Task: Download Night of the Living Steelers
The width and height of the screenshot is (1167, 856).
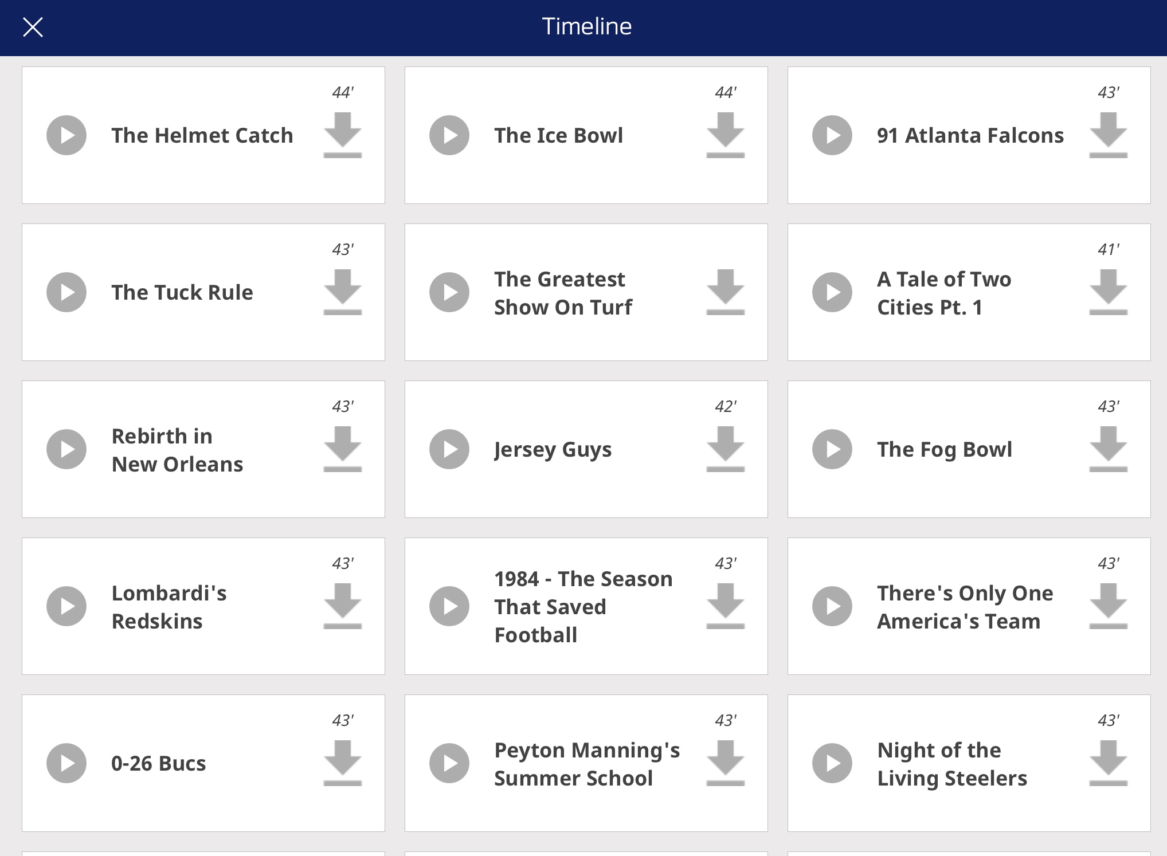Action: 1108,763
